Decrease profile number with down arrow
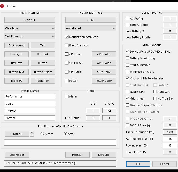Viewport: 178px width, 172px height. [32, 135]
